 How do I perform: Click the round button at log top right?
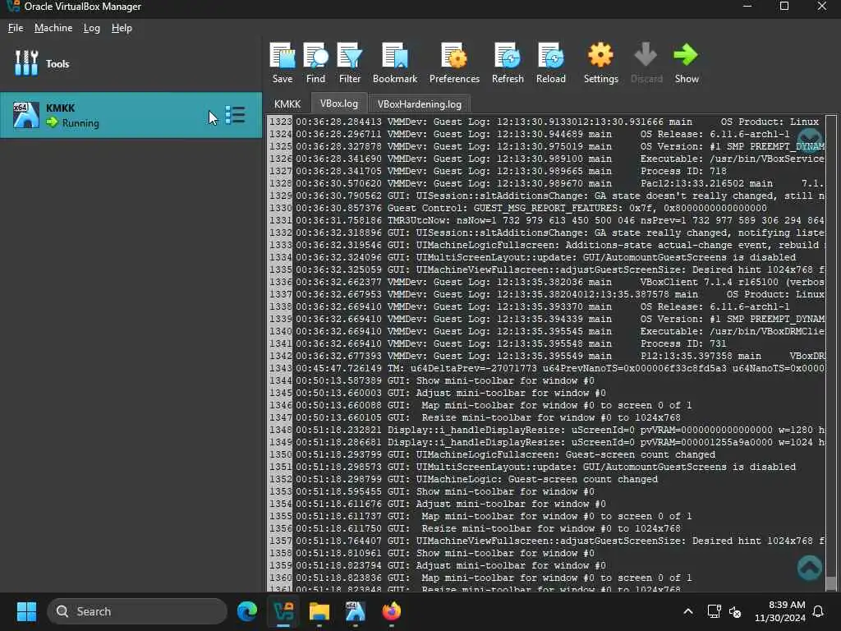point(809,140)
